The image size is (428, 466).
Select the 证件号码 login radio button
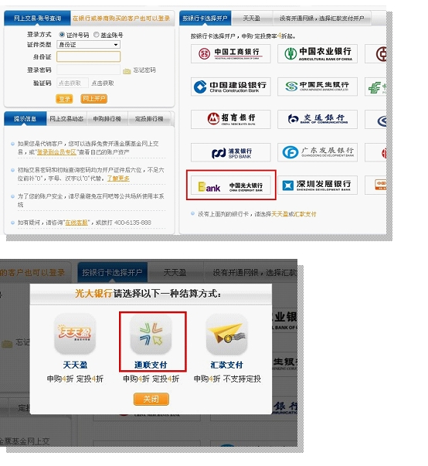click(x=62, y=35)
